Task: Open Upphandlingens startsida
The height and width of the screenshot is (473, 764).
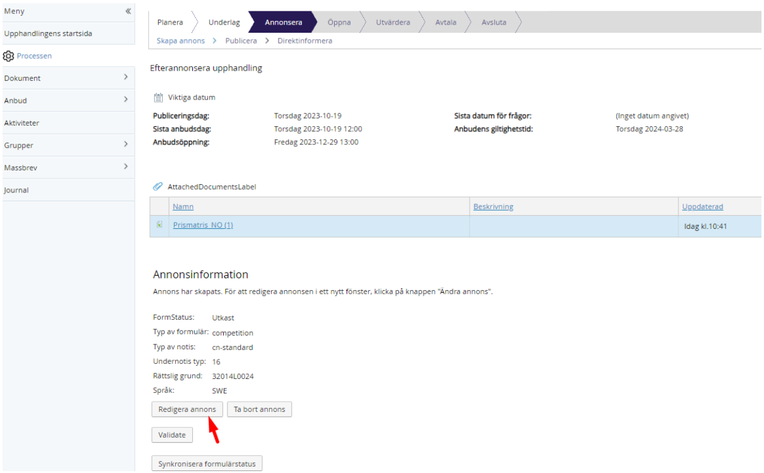Action: (x=48, y=33)
